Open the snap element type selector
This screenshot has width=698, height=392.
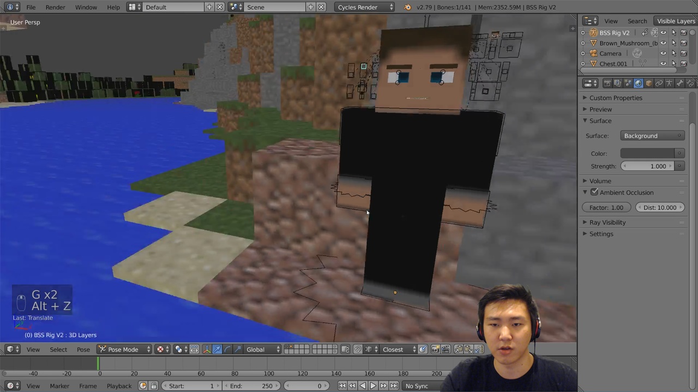point(372,350)
